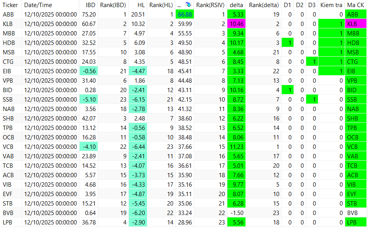This screenshot has height=228, width=368.
Task: Select CTG in the Ticker column
Action: (8, 62)
